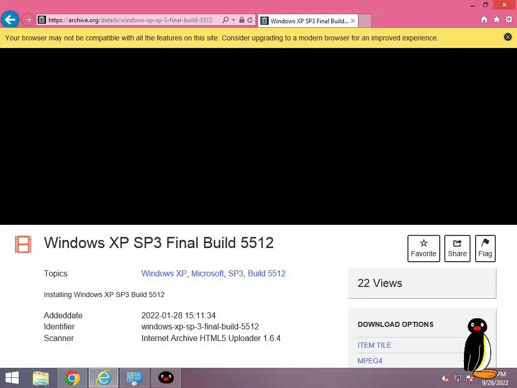The width and height of the screenshot is (517, 388).
Task: Open the Build 5512 topic link
Action: click(x=267, y=273)
